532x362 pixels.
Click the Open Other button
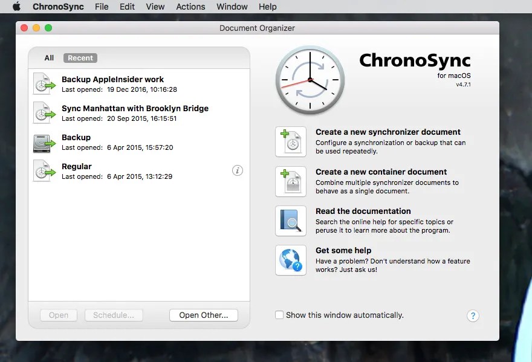point(203,315)
